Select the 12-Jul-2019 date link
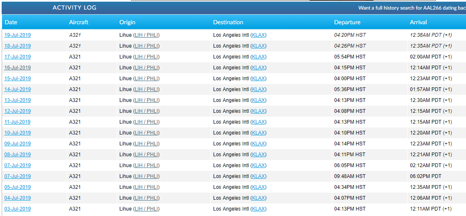466x216 pixels. (18, 111)
